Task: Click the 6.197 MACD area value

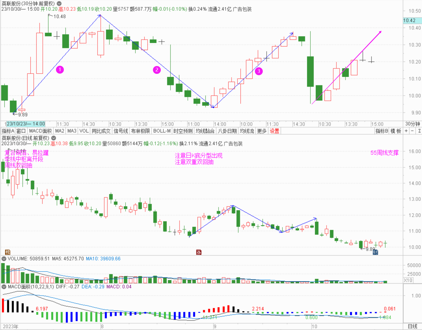Action: coord(42,309)
